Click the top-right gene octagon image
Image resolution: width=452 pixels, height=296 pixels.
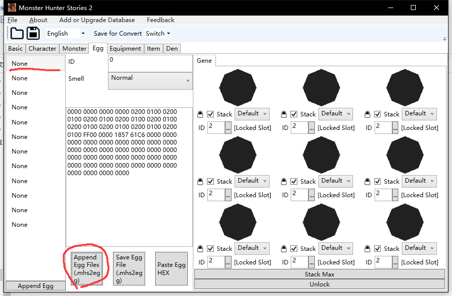point(405,87)
